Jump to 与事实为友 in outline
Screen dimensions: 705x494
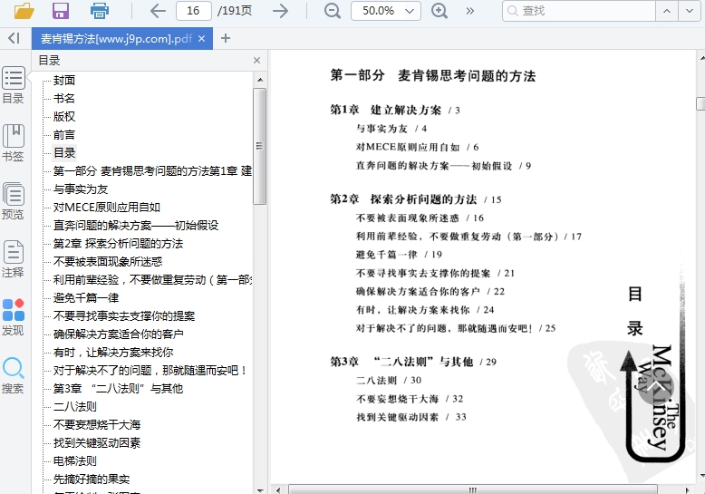click(x=81, y=189)
